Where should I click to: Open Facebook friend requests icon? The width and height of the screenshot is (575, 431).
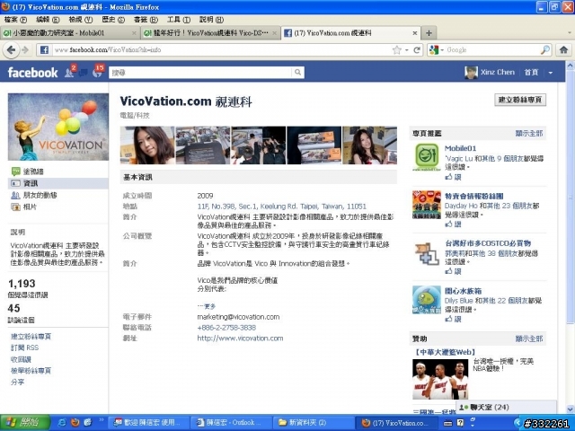click(70, 72)
